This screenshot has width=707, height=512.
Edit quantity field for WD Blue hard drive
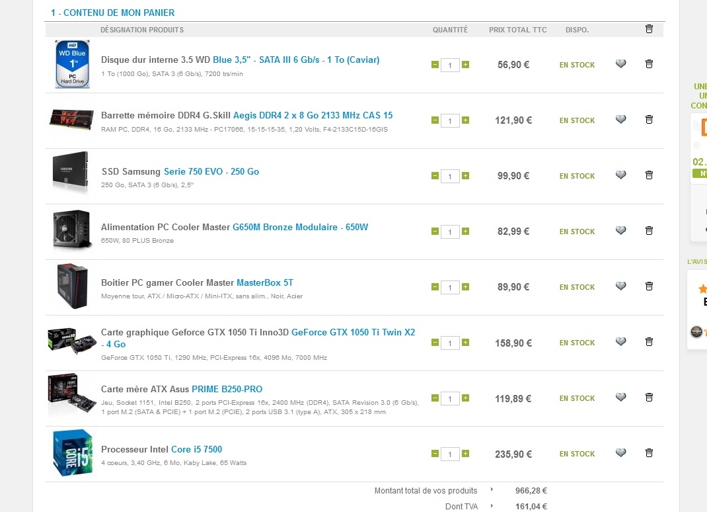point(450,65)
